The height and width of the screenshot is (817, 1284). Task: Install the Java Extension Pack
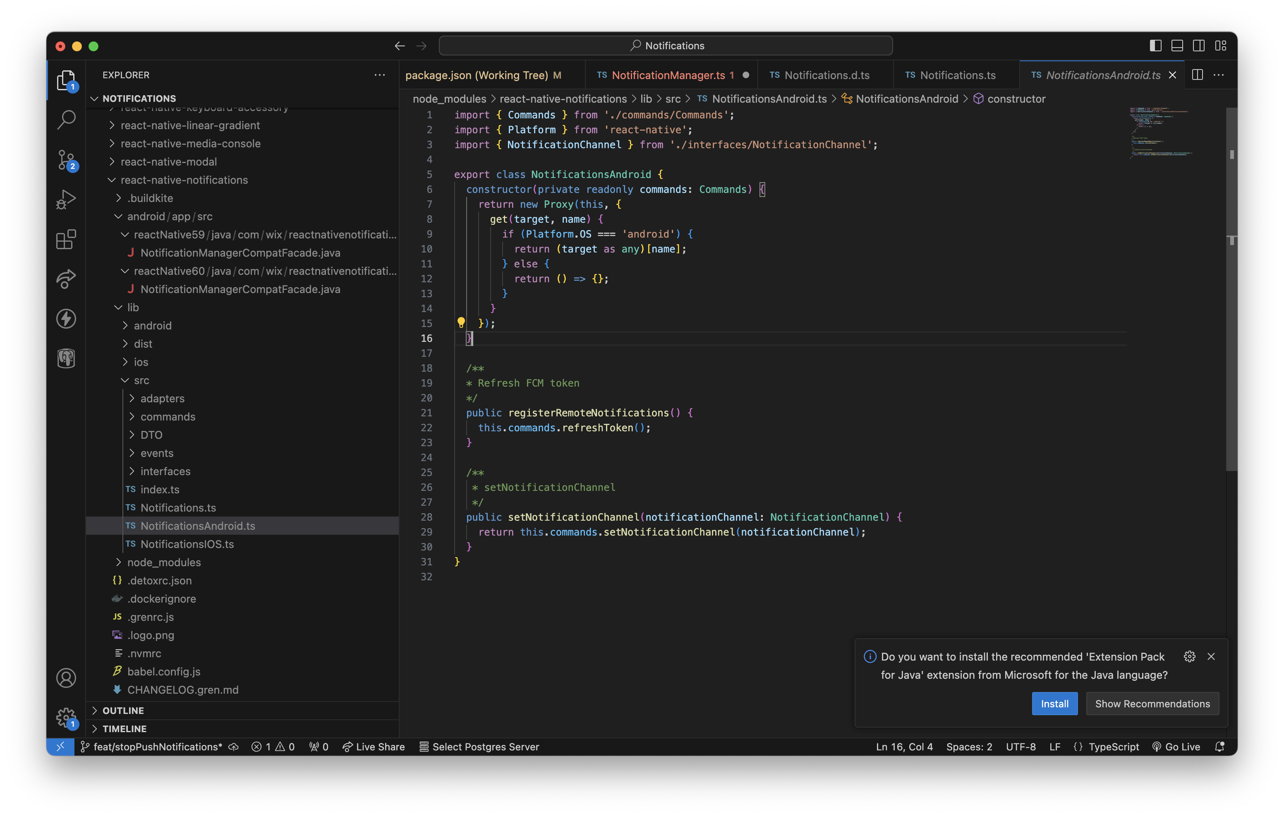click(x=1054, y=703)
